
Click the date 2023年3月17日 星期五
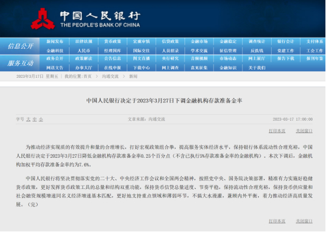[x=37, y=77]
